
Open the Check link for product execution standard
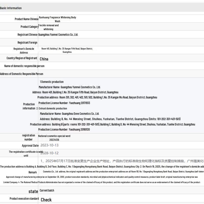pos(46,200)
